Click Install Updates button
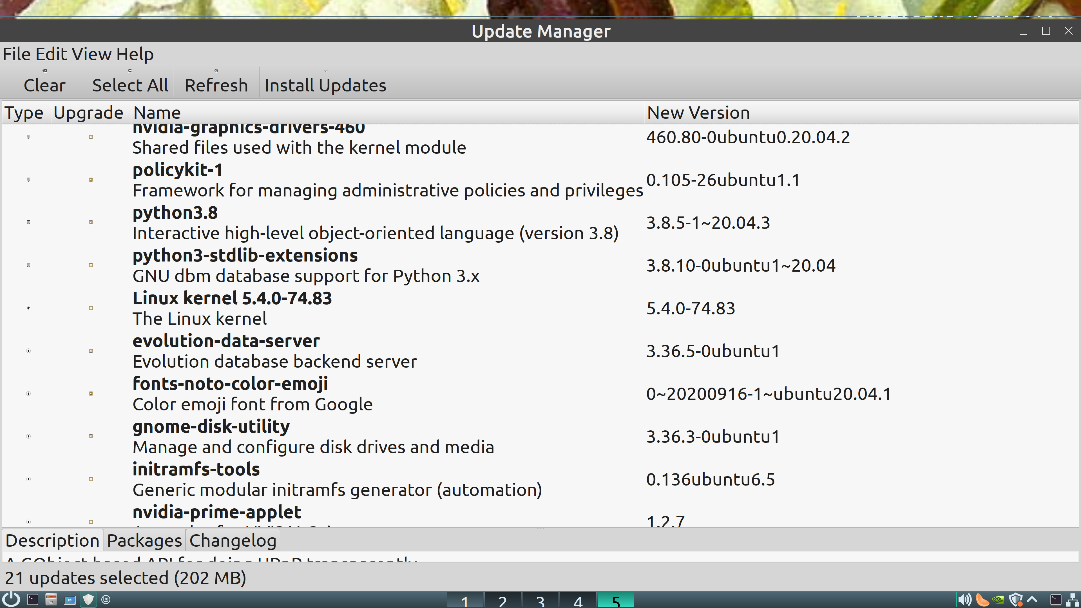 click(325, 81)
